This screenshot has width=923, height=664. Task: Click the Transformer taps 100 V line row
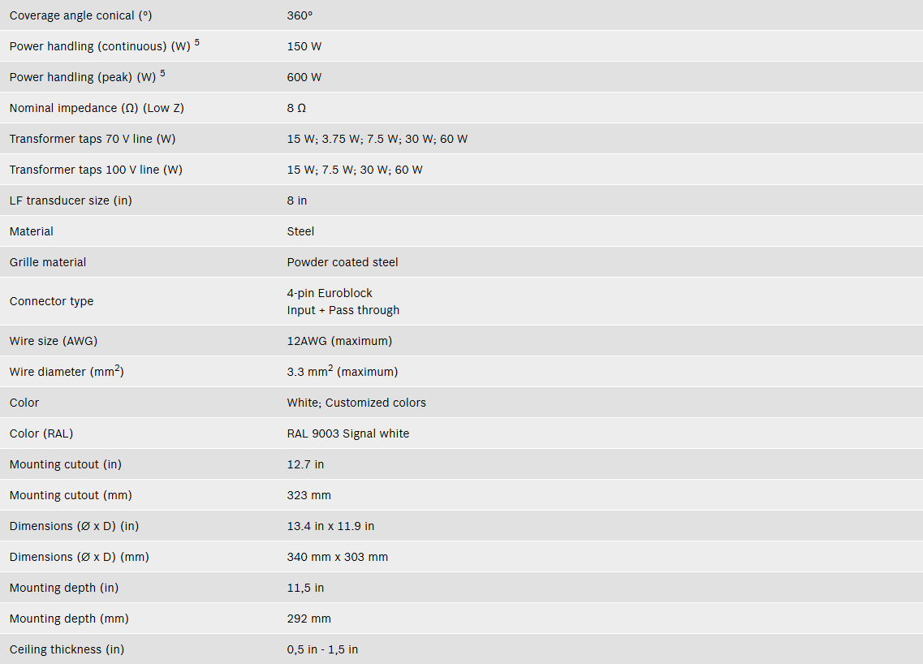click(x=461, y=170)
